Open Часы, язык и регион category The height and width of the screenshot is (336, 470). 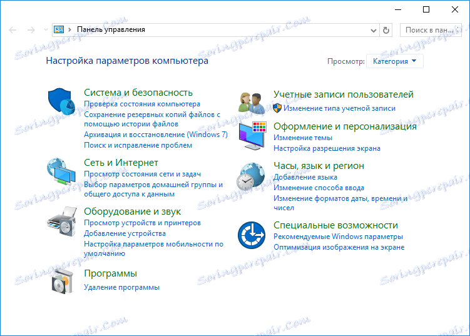319,165
